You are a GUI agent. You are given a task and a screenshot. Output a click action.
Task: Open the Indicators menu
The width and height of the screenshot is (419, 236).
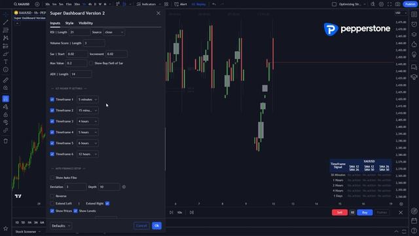[146, 4]
